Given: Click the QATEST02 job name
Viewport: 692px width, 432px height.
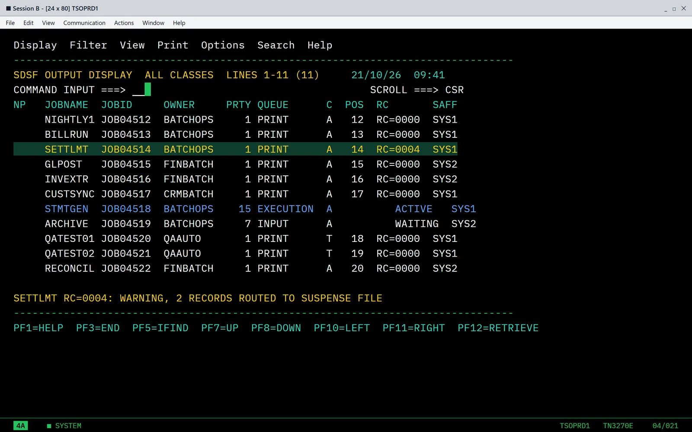Looking at the screenshot, I should tap(70, 254).
